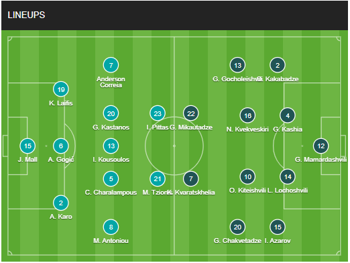Viewport: 350px width, 263px height.
Task: Open A. Gogić's number 6 marker
Action: click(x=61, y=146)
